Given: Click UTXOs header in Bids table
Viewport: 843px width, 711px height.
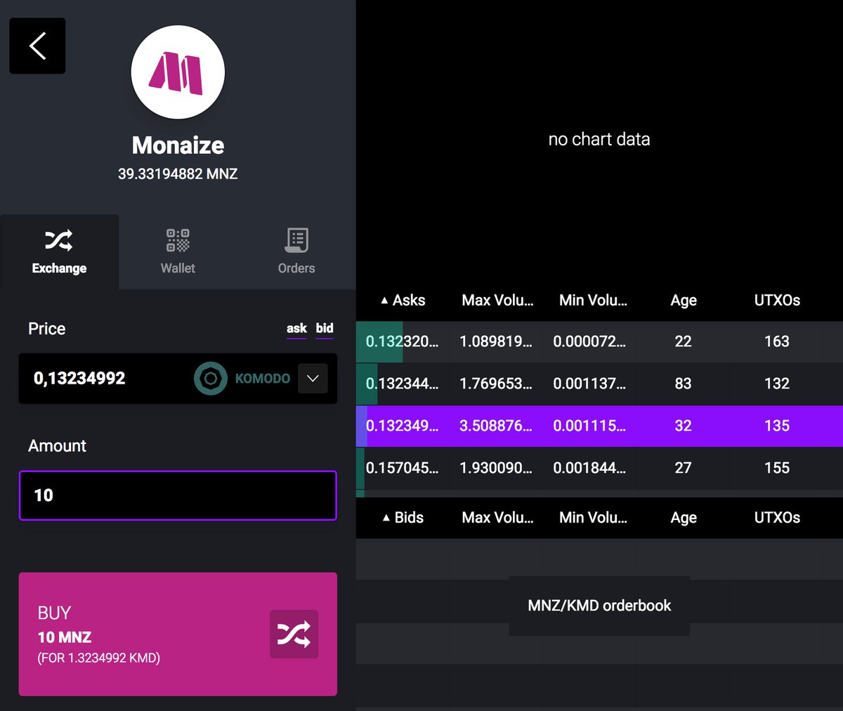Looking at the screenshot, I should tap(777, 518).
